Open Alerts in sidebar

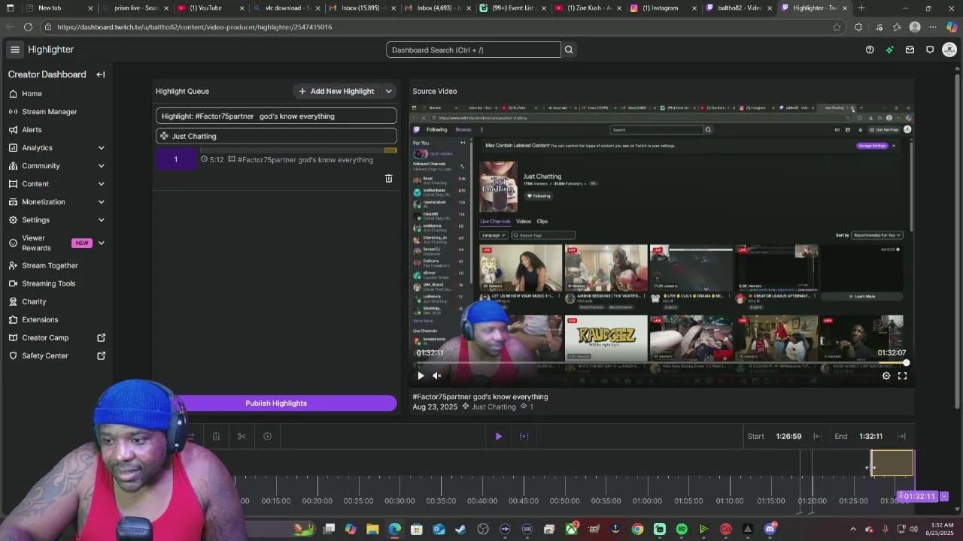(32, 130)
